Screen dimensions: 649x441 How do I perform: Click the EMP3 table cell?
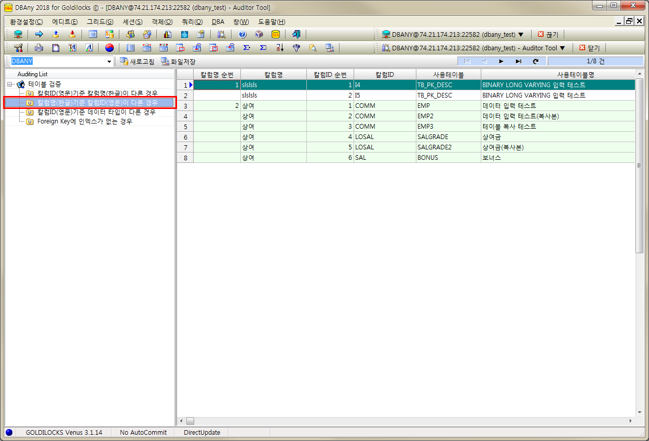coord(449,127)
